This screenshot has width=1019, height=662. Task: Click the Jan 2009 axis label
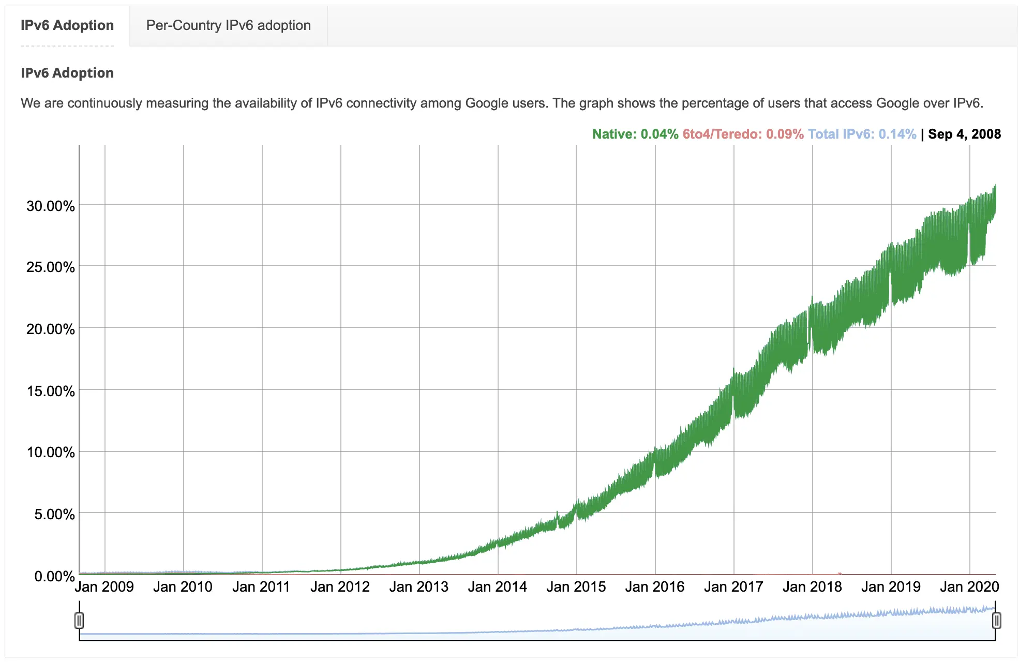pyautogui.click(x=103, y=586)
